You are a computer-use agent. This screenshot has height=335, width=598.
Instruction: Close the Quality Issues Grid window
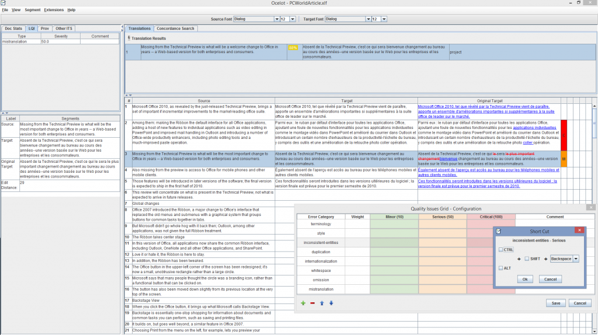pos(591,208)
